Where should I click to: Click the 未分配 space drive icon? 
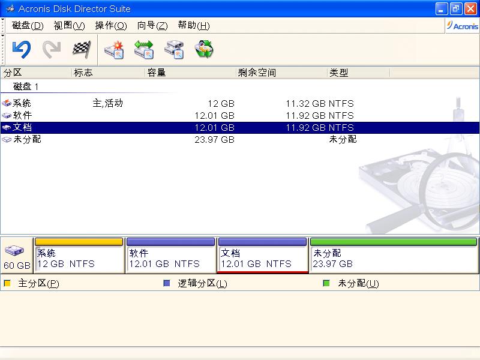coord(7,140)
